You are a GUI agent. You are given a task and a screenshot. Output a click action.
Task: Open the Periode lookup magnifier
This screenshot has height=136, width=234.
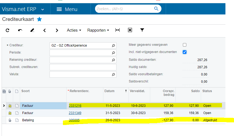[114, 53]
